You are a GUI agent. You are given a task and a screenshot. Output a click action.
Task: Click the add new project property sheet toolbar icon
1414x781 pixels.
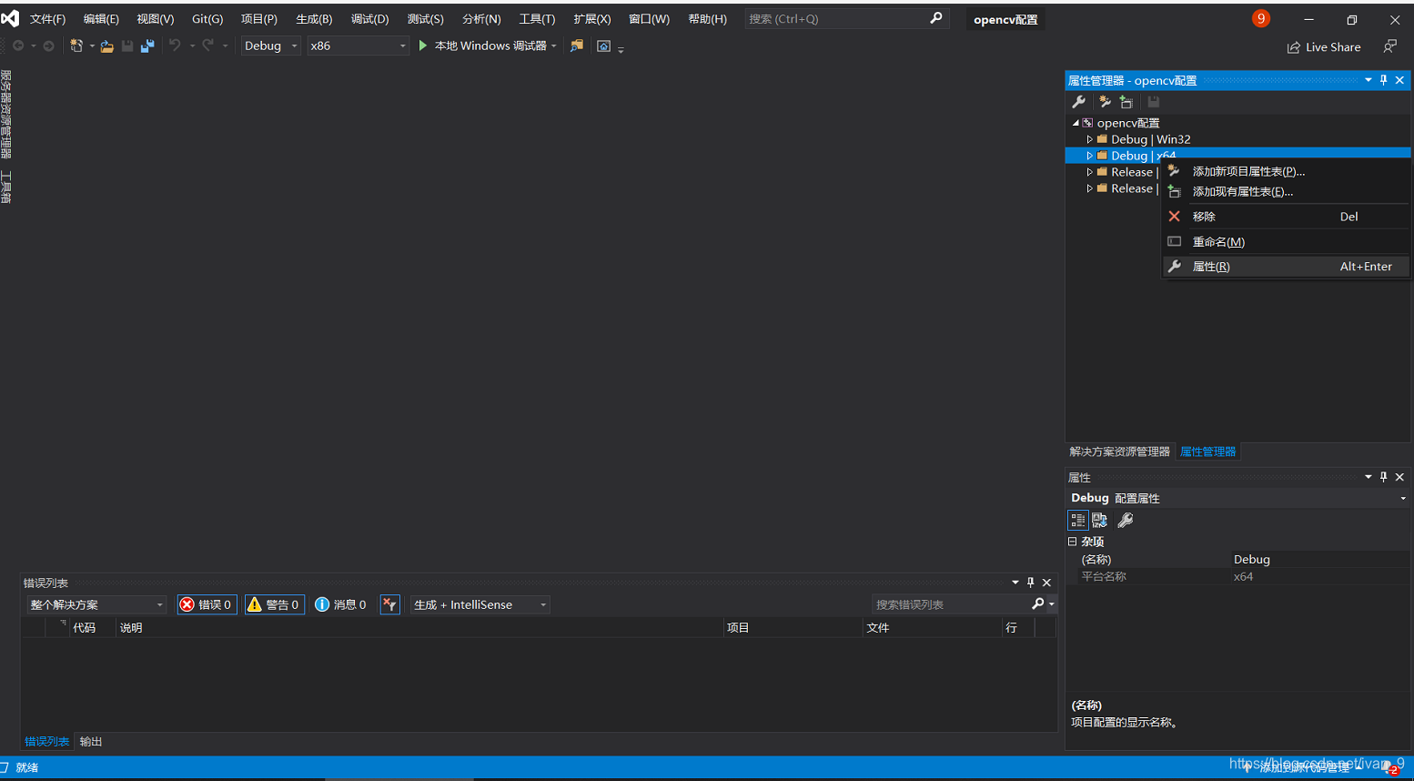click(1105, 102)
